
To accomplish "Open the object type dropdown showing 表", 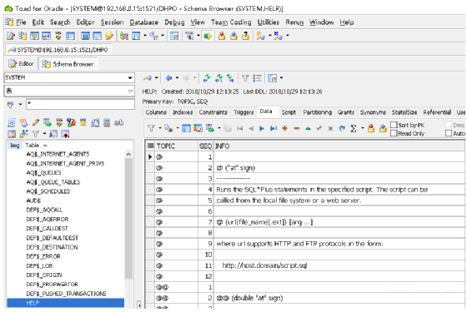I will click(130, 91).
